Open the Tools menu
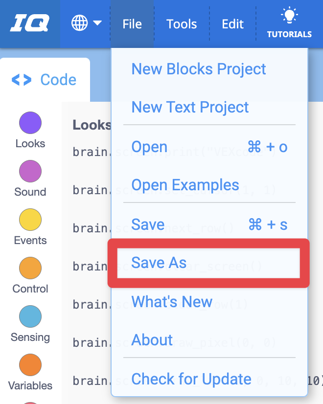This screenshot has height=404, width=323. tap(182, 23)
